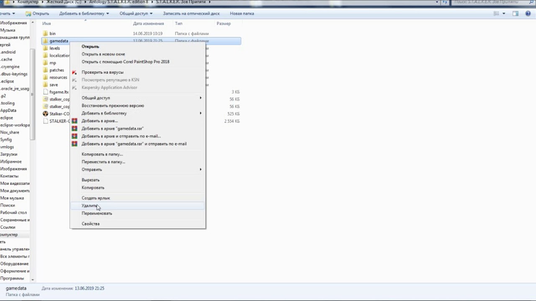
Task: Click arrow after Компьютер breadcrumb
Action: tap(42, 2)
